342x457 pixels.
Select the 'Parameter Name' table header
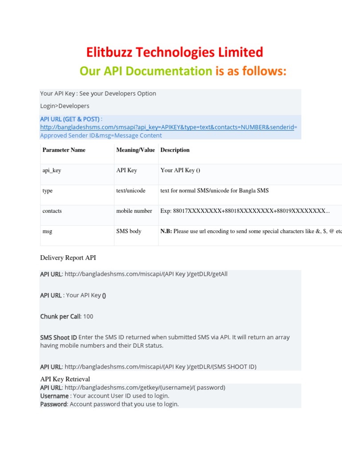[x=64, y=150]
